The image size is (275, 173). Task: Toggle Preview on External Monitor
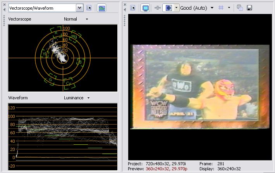tap(145, 8)
